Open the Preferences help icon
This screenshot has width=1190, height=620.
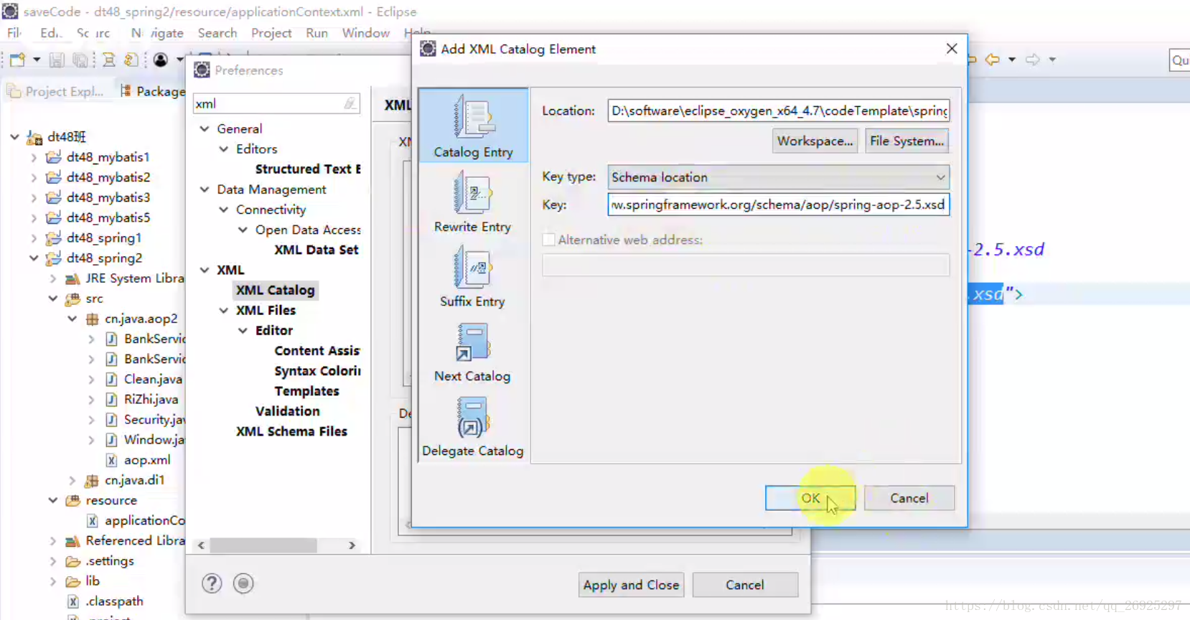coord(212,583)
